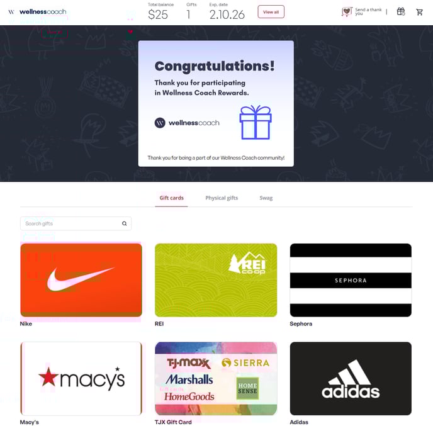Click the Search gifts input field

point(76,223)
